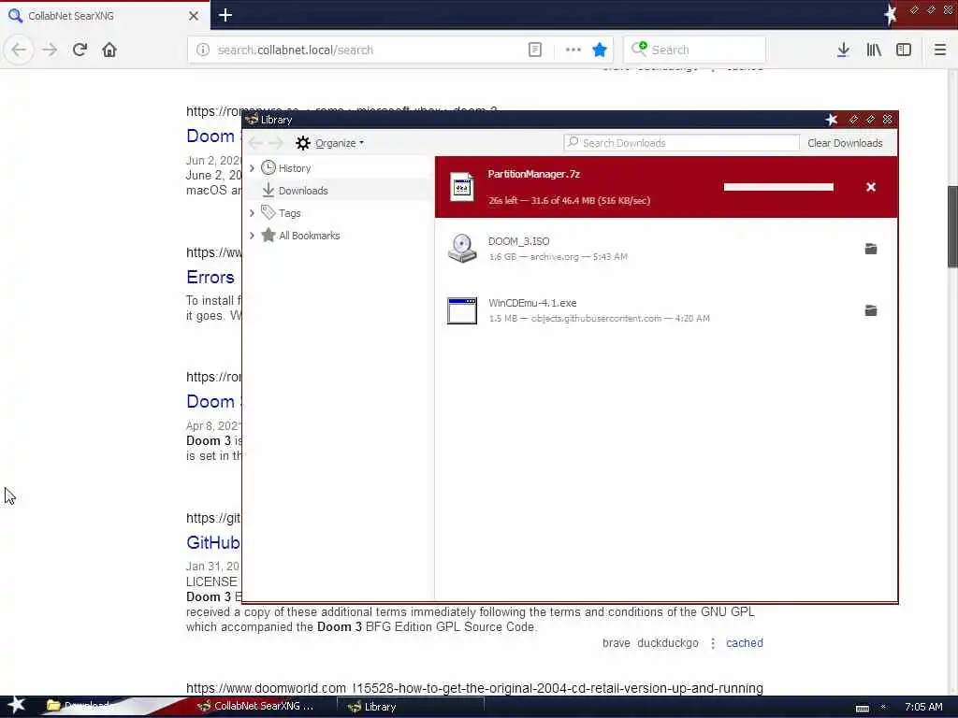Viewport: 958px width, 718px height.
Task: Click the Firefox address bar URL
Action: click(295, 50)
